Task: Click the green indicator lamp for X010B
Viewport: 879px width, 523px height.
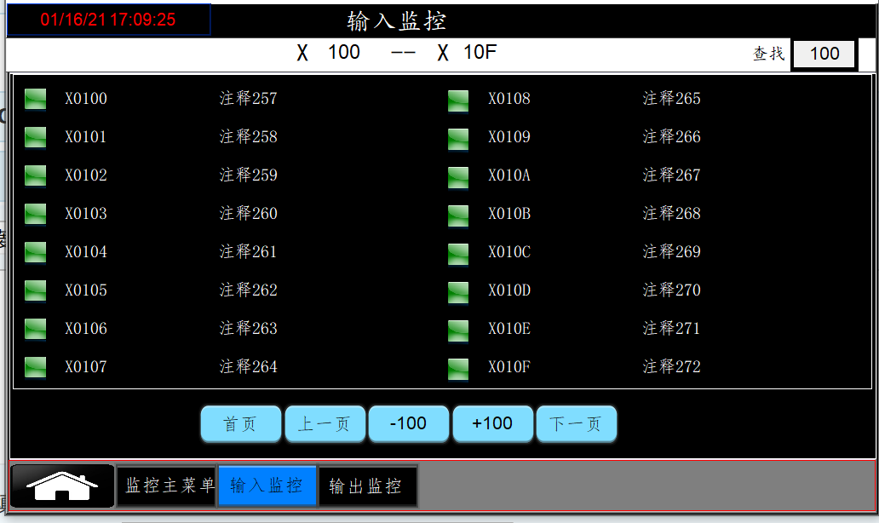Action: pos(458,216)
